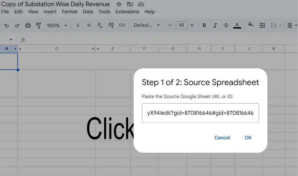
Task: Click the Move to folder icon
Action: pos(130,4)
